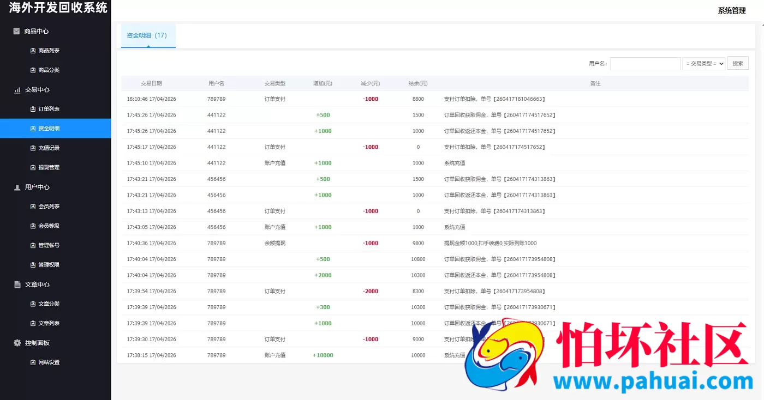This screenshot has width=764, height=400.
Task: Click the -2000 decrease amount
Action: 371,291
